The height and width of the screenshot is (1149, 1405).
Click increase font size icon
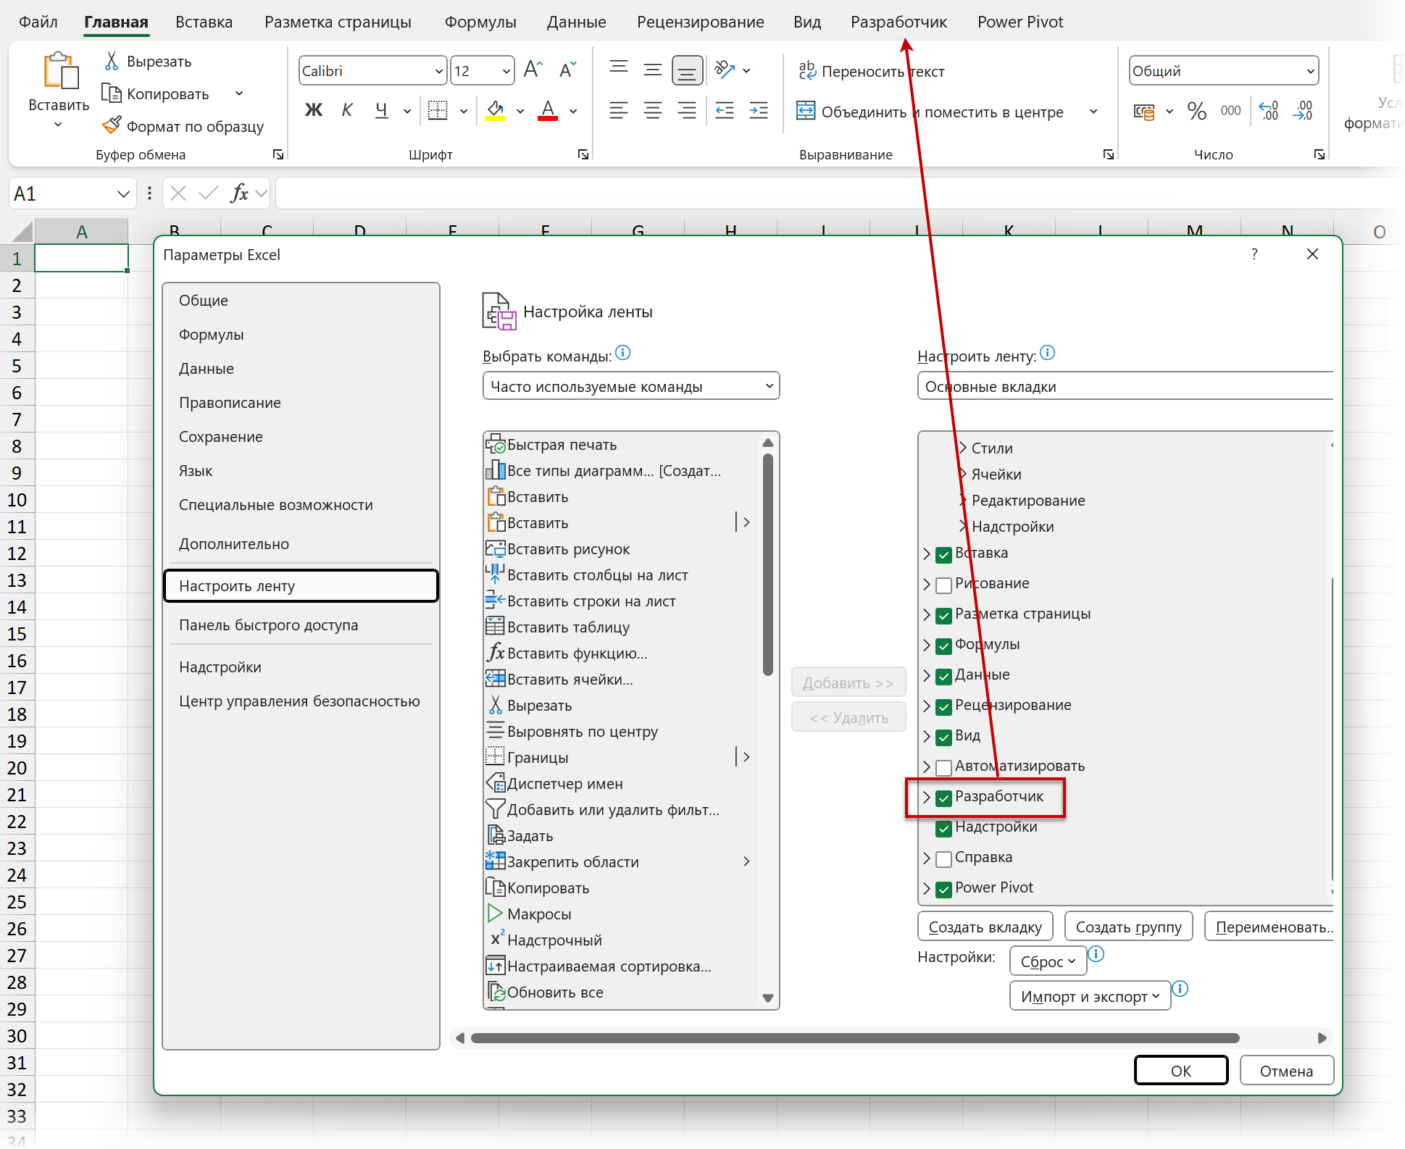(533, 70)
